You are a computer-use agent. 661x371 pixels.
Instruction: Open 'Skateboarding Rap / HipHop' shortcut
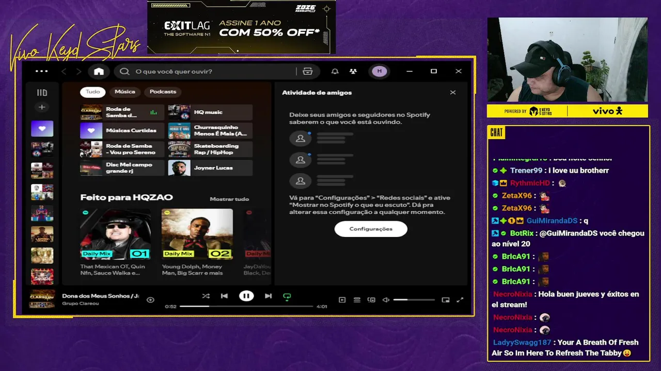coord(210,149)
